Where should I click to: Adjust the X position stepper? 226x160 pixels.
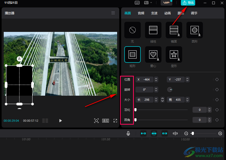tap(156, 79)
